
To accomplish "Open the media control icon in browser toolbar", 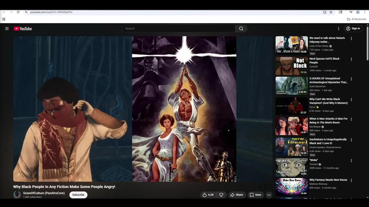I will [351, 12].
